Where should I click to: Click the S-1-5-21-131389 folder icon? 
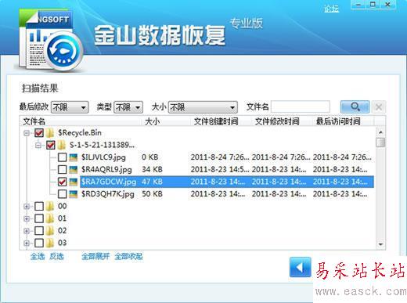tap(62, 145)
